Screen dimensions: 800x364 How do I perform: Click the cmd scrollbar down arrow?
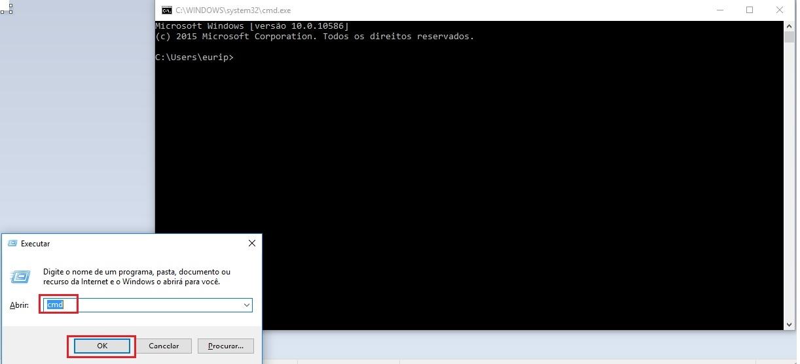[789, 325]
